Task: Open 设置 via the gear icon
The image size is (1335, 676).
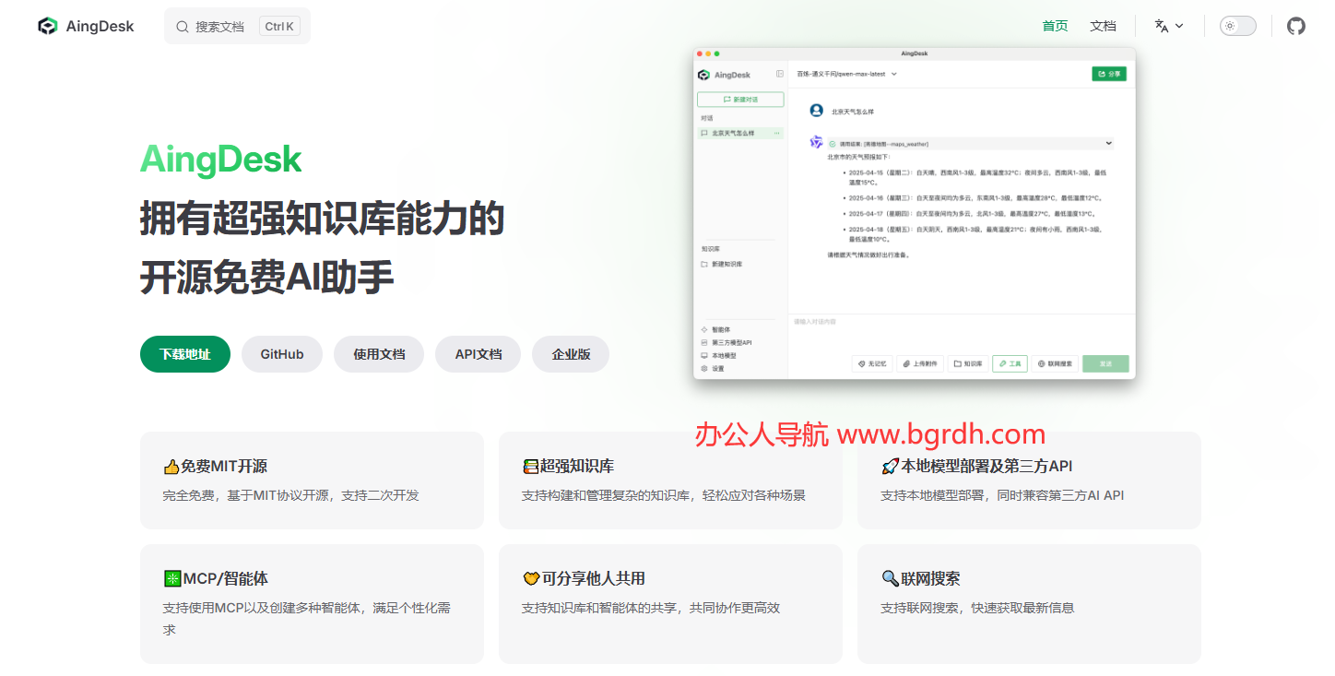Action: click(x=705, y=367)
